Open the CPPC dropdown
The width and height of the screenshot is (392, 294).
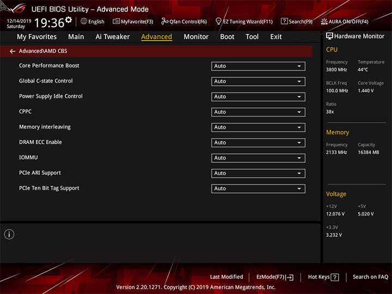click(258, 112)
